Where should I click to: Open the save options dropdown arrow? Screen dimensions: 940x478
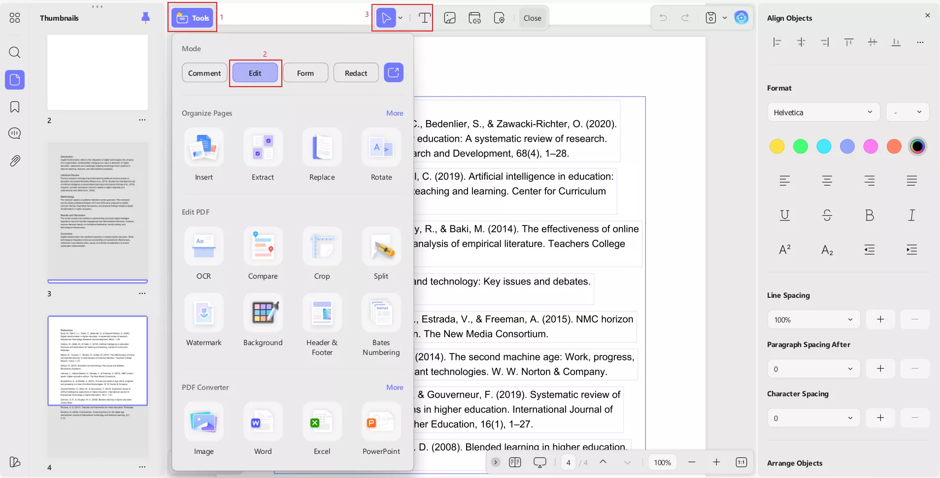725,18
